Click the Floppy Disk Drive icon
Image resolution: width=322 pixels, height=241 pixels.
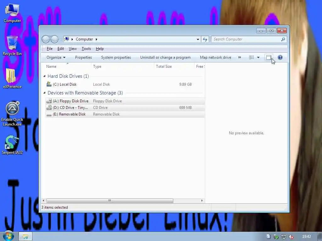click(x=49, y=101)
